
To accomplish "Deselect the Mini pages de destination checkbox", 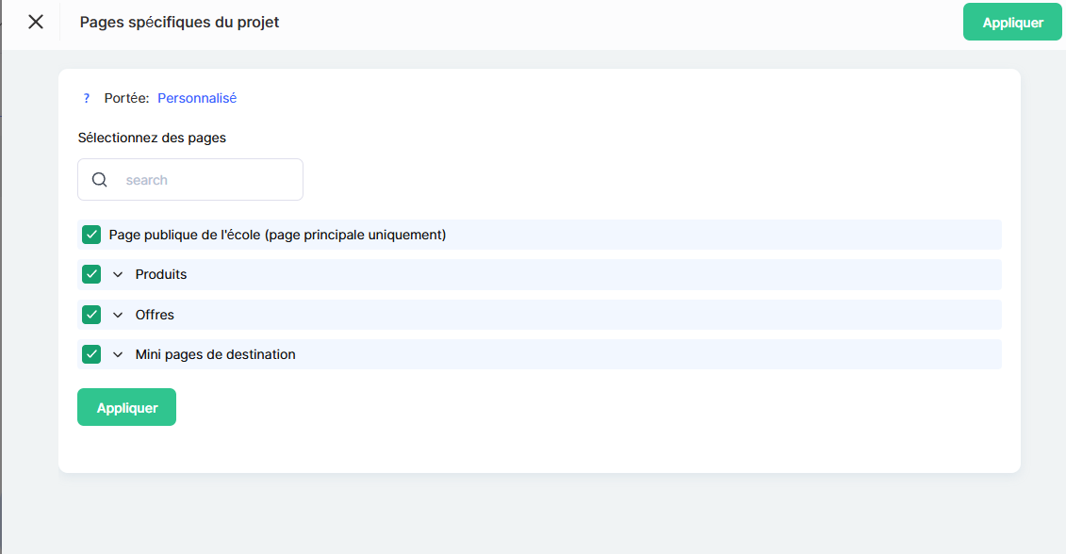I will click(x=91, y=354).
